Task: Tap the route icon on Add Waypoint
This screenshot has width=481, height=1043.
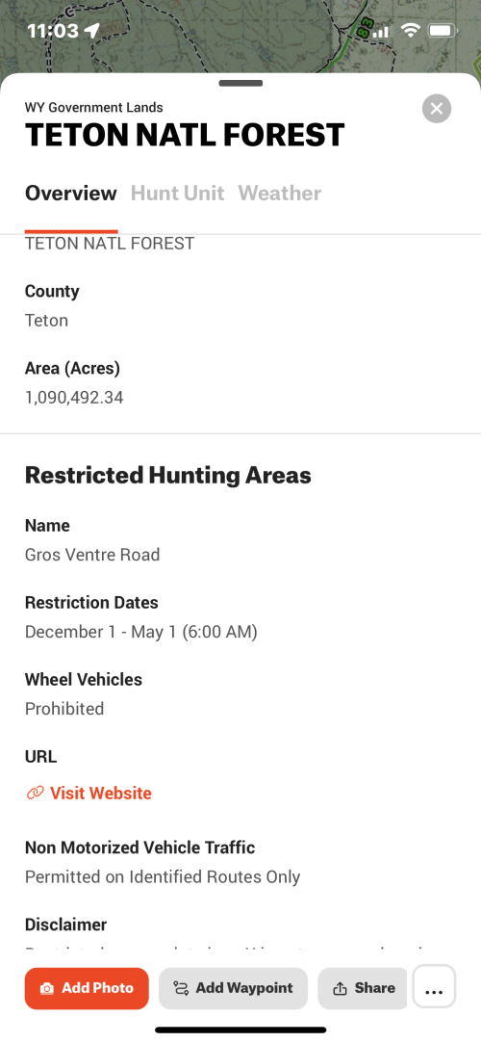Action: [181, 988]
